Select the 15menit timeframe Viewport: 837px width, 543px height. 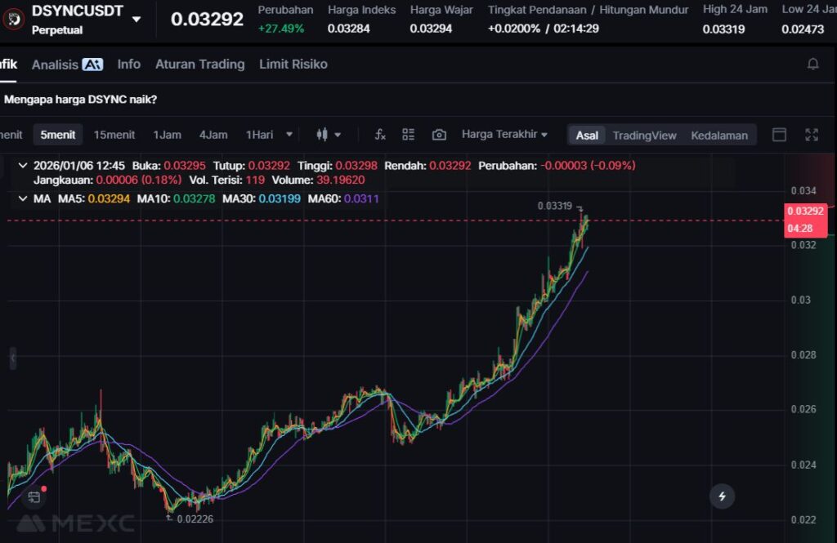coord(114,135)
